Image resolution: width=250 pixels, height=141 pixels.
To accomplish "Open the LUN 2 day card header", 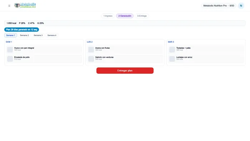I will tap(90, 42).
